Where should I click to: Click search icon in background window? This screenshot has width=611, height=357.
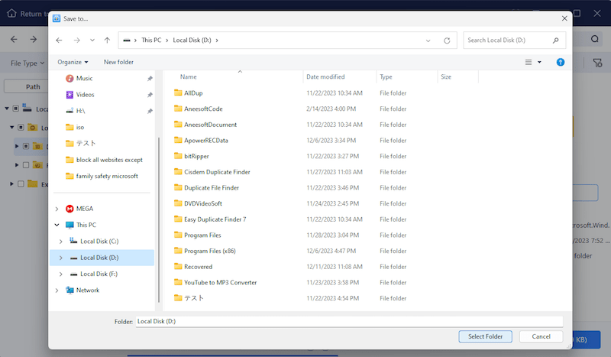(595, 39)
